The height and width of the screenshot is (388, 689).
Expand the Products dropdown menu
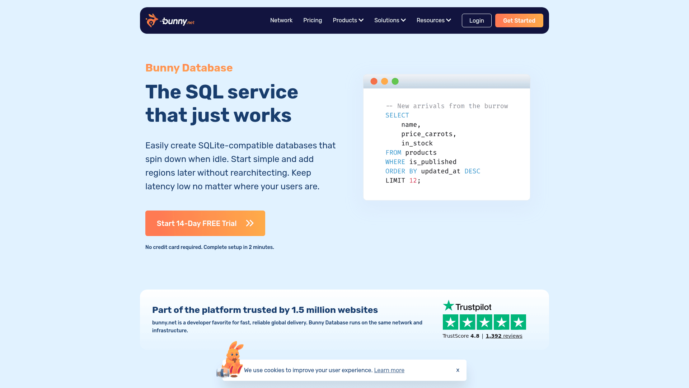click(348, 20)
